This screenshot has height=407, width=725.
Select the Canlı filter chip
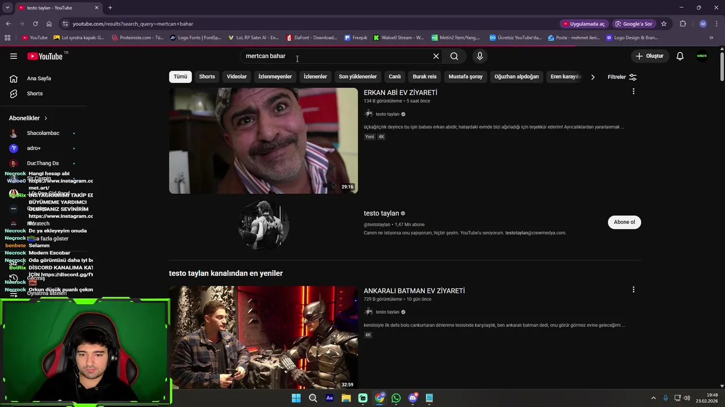(x=395, y=76)
